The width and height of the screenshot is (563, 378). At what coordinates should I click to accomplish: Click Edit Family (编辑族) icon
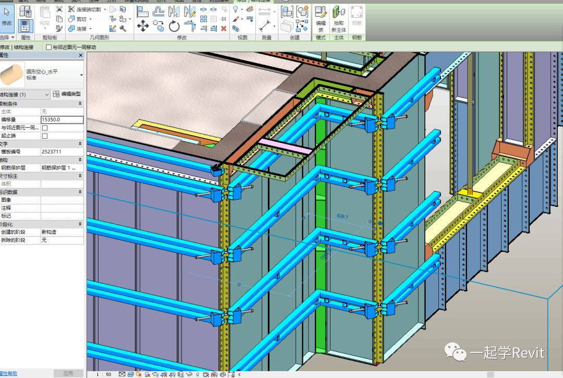click(321, 19)
